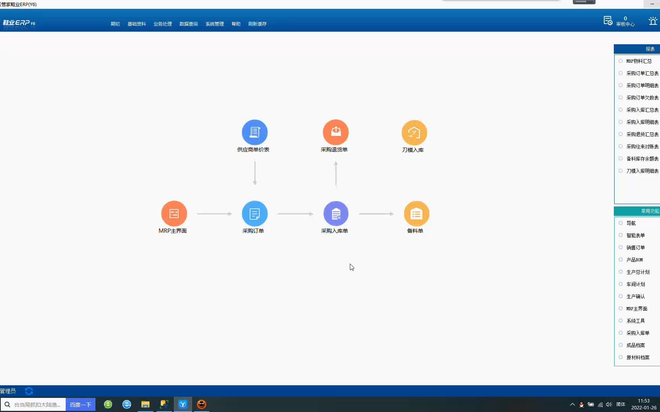Select the MRP物料汇总 report radio
This screenshot has height=412, width=660.
621,61
